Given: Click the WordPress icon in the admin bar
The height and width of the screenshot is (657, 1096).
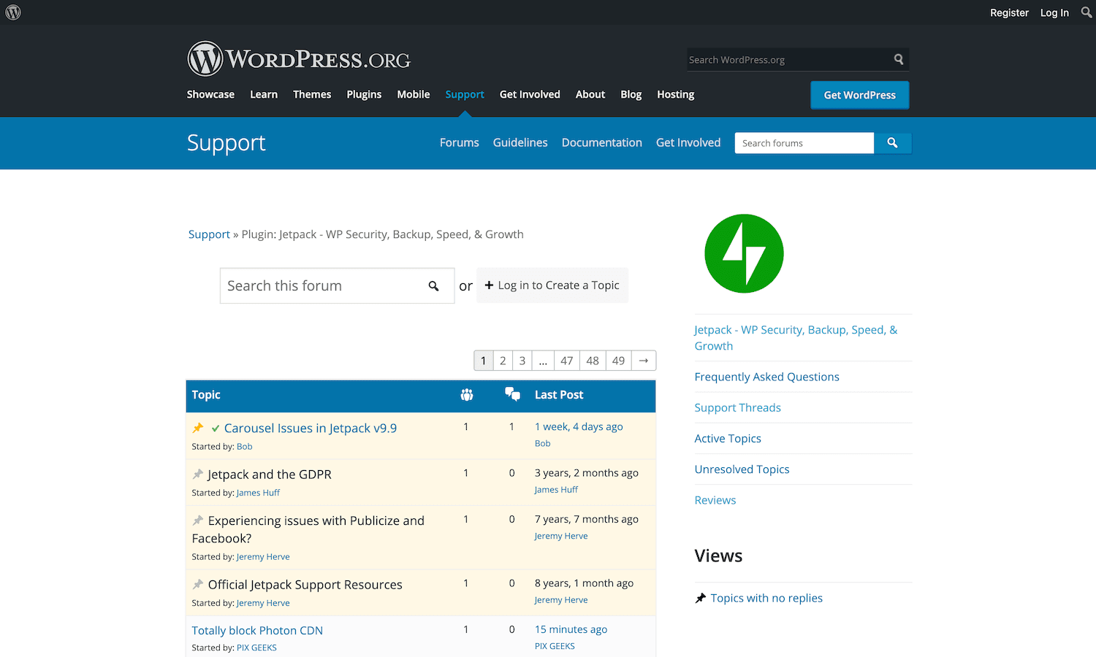Looking at the screenshot, I should tap(12, 12).
